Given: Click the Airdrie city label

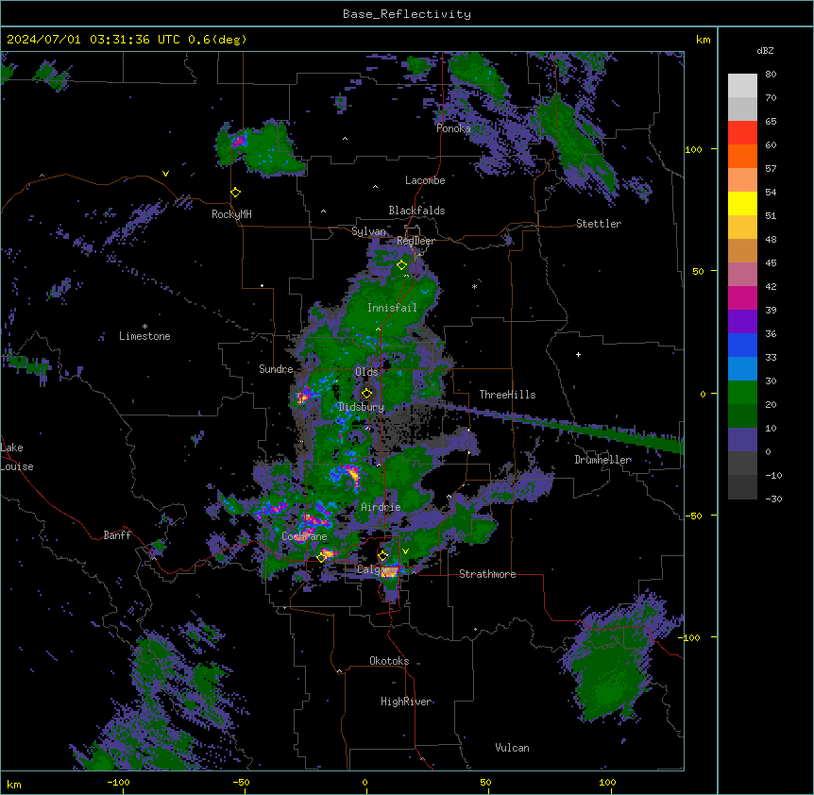Looking at the screenshot, I should point(381,507).
